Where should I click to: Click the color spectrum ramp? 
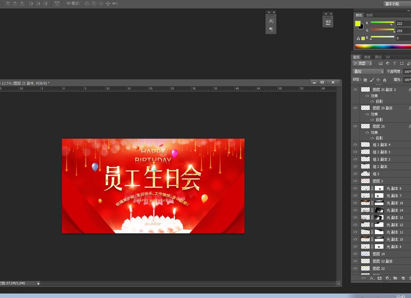click(383, 46)
